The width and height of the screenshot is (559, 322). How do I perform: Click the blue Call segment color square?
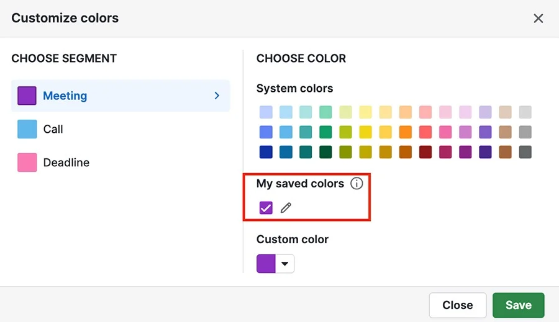(x=27, y=129)
